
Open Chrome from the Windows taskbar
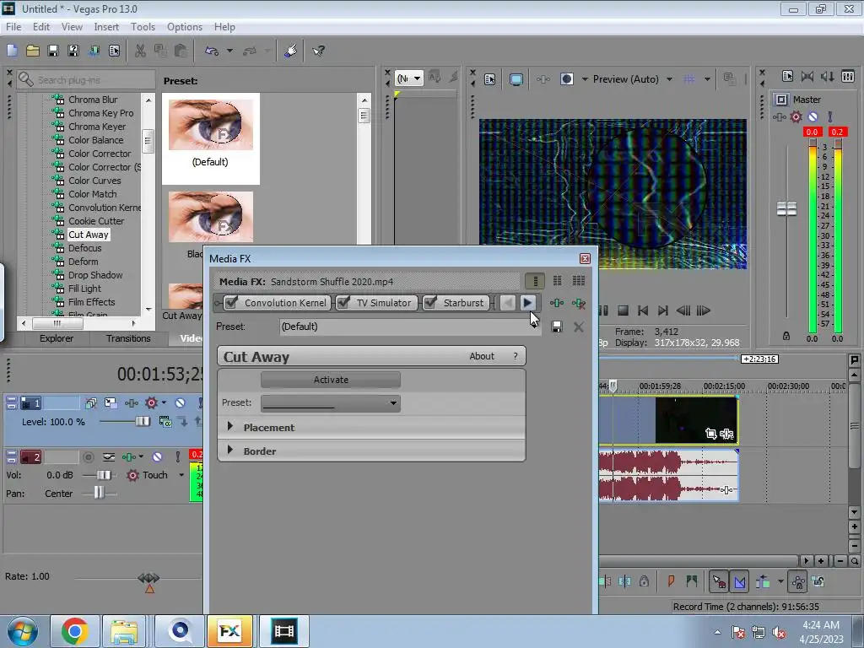pos(75,631)
